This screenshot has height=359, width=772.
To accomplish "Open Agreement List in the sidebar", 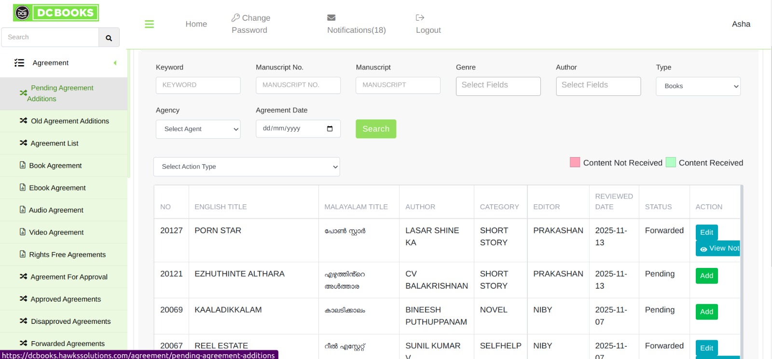I will pyautogui.click(x=54, y=143).
